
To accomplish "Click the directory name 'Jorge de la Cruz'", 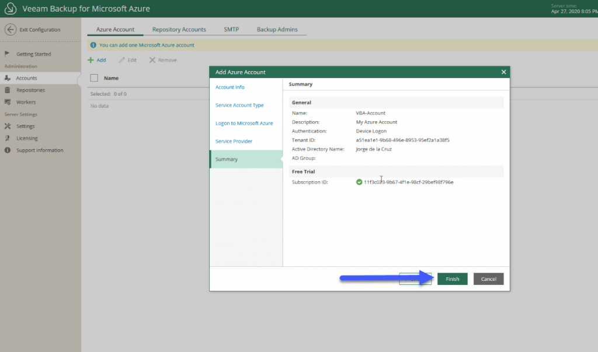I will point(374,149).
